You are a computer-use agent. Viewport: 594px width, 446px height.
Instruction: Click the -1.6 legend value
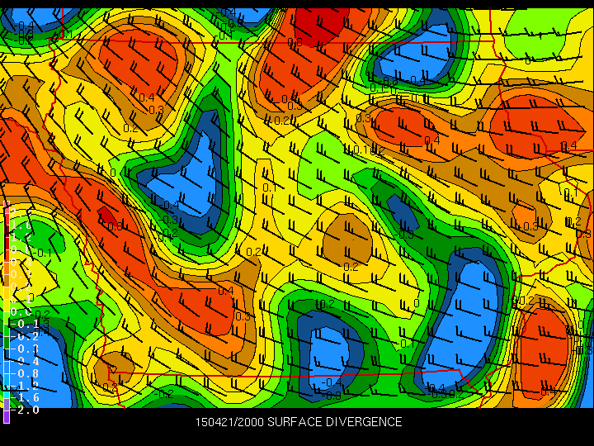click(25, 397)
